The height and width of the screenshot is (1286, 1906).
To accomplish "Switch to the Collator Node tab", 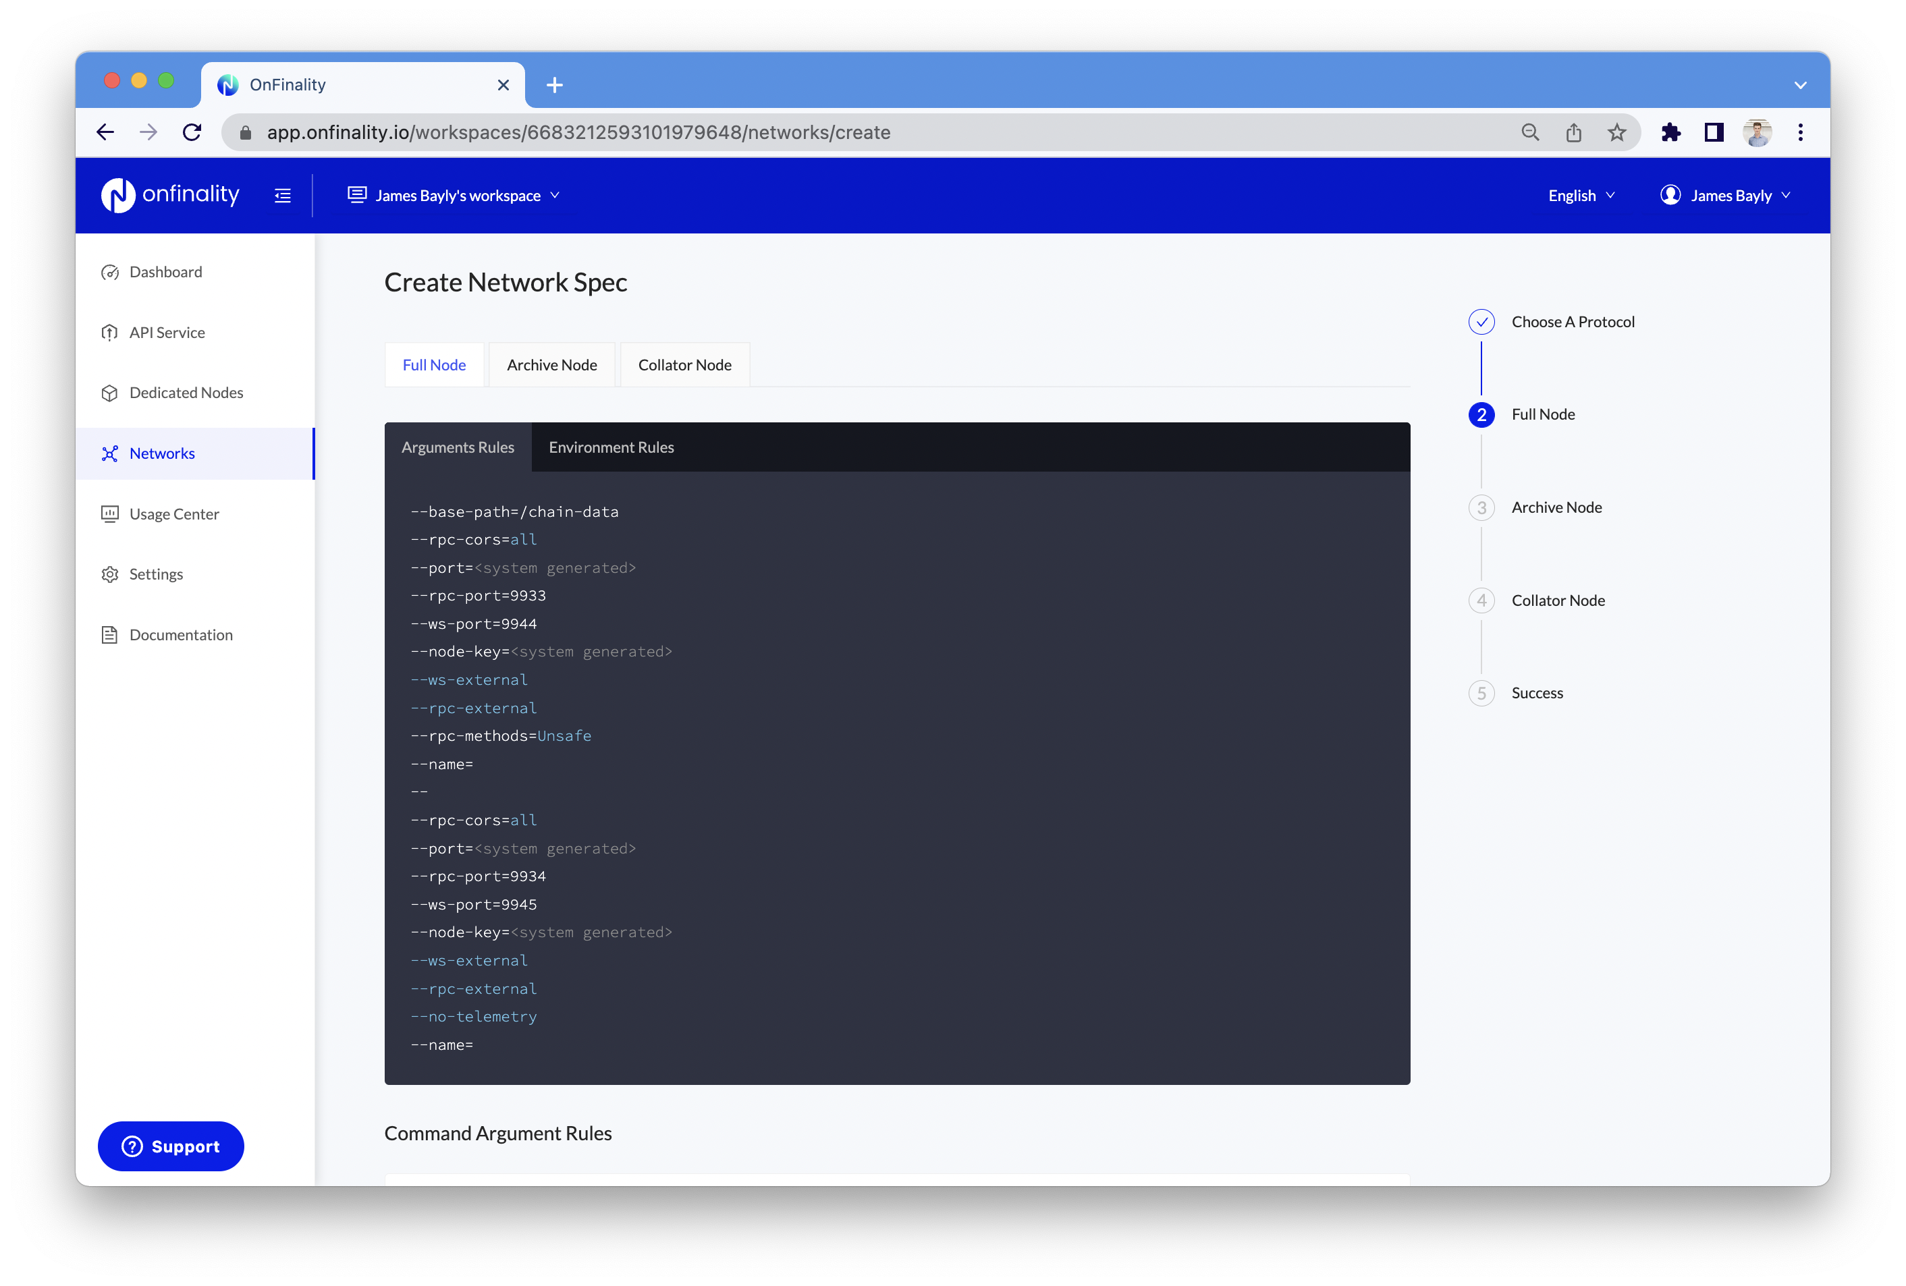I will click(x=684, y=365).
